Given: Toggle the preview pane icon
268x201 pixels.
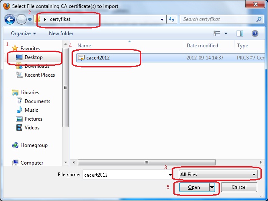Looking at the screenshot, I should click(240, 33).
